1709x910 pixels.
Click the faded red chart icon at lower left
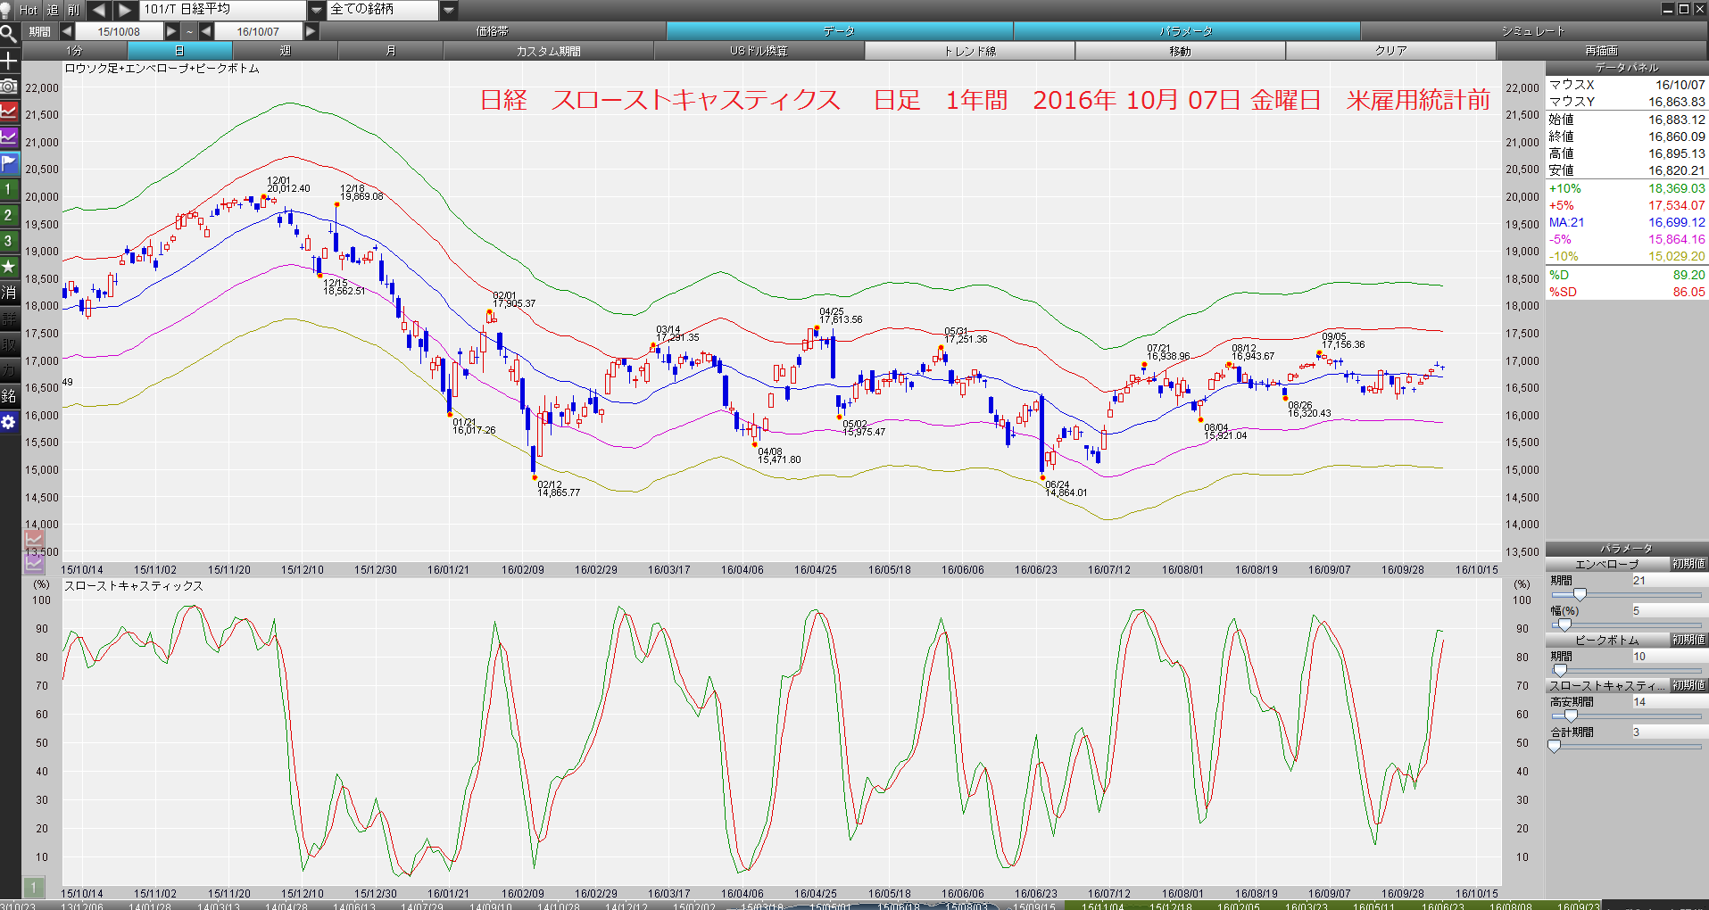(x=34, y=539)
